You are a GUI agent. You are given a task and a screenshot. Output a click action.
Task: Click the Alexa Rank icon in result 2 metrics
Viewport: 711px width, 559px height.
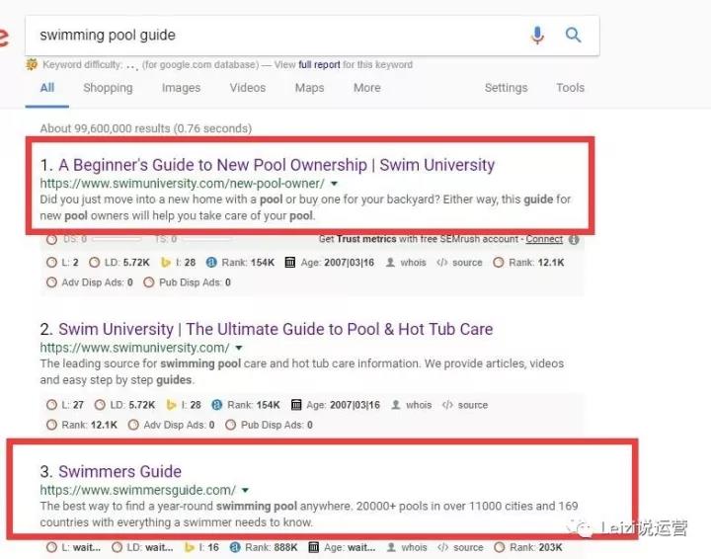click(x=216, y=405)
